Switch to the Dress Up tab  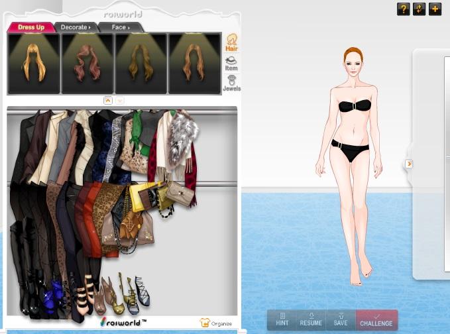pyautogui.click(x=31, y=27)
